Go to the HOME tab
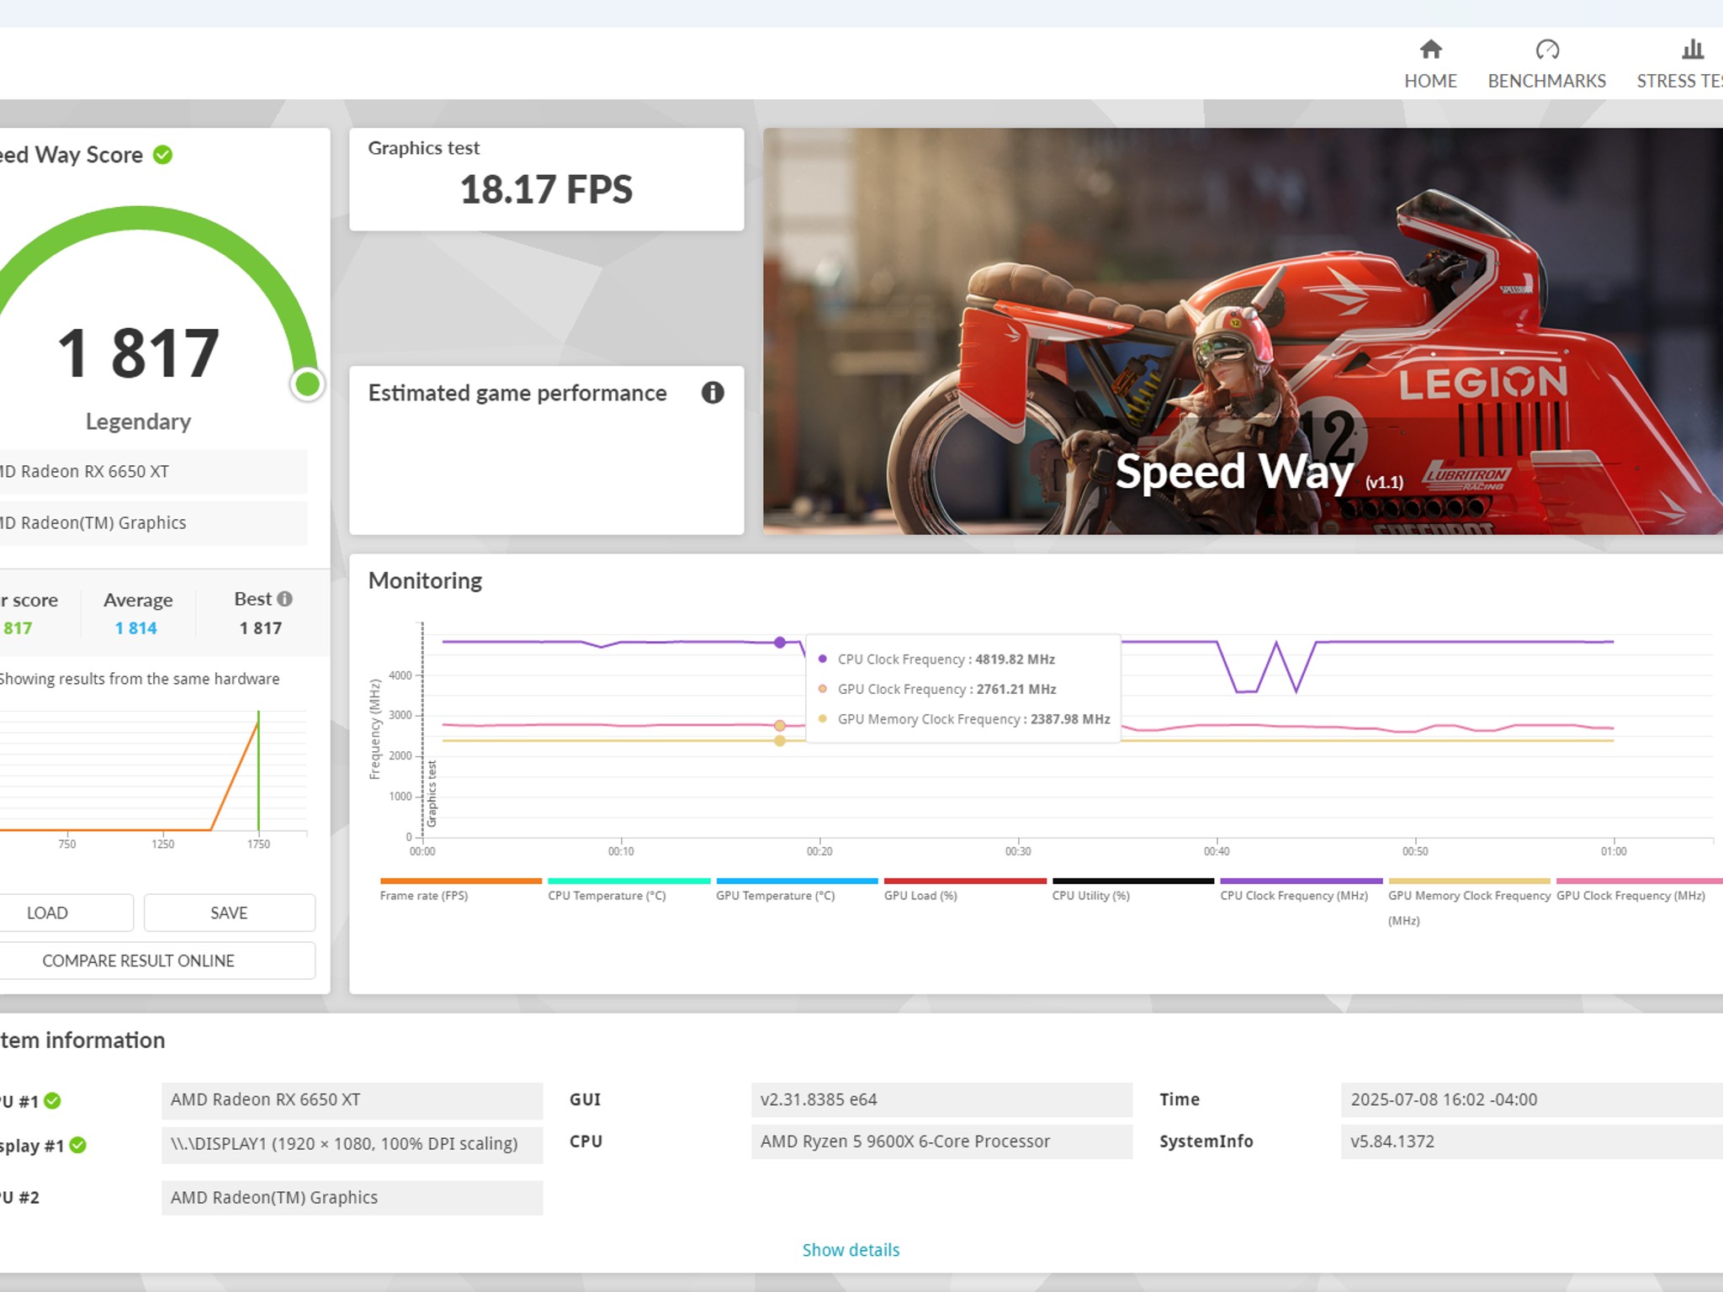Screen dimensions: 1723x1292 1430,81
